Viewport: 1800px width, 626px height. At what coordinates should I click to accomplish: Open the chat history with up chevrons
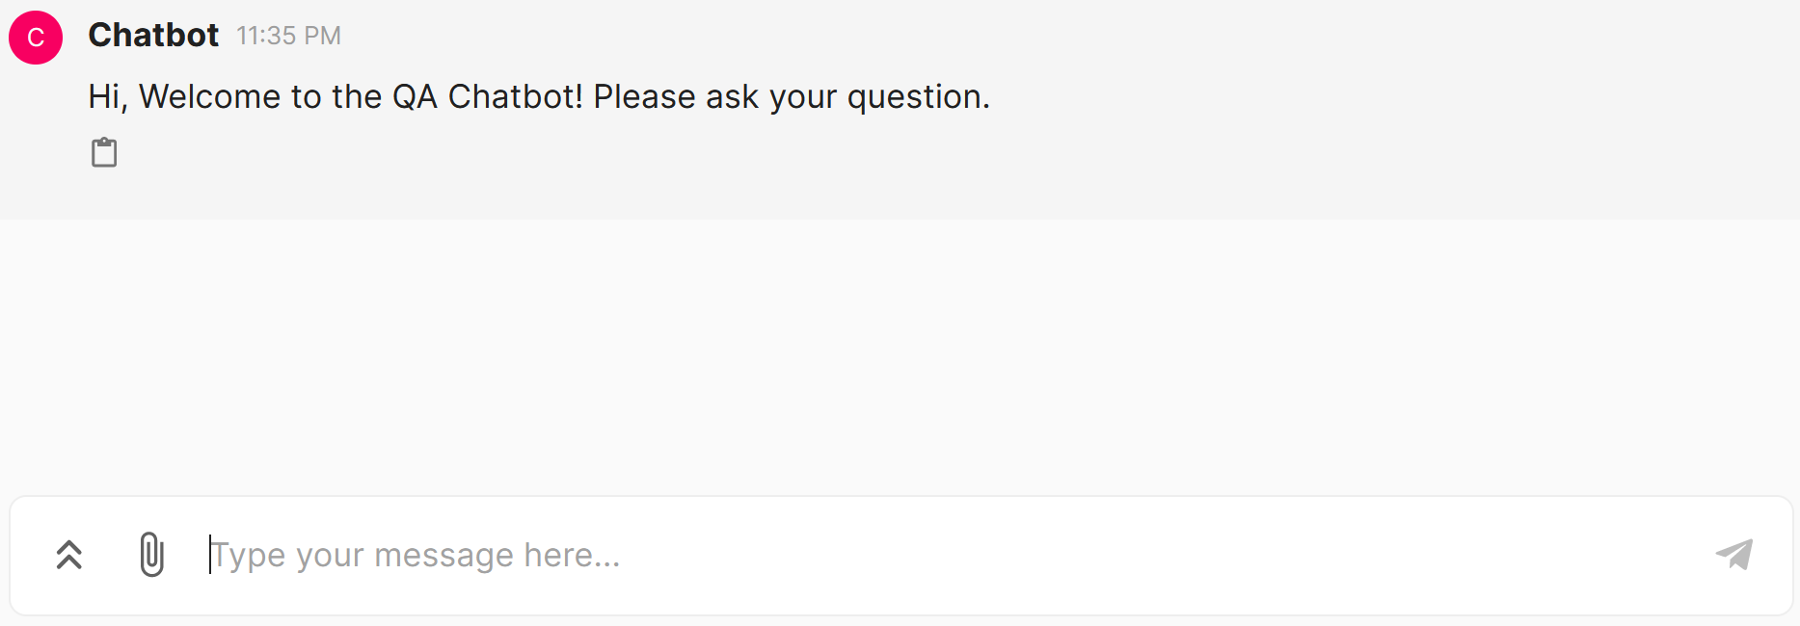pos(69,555)
